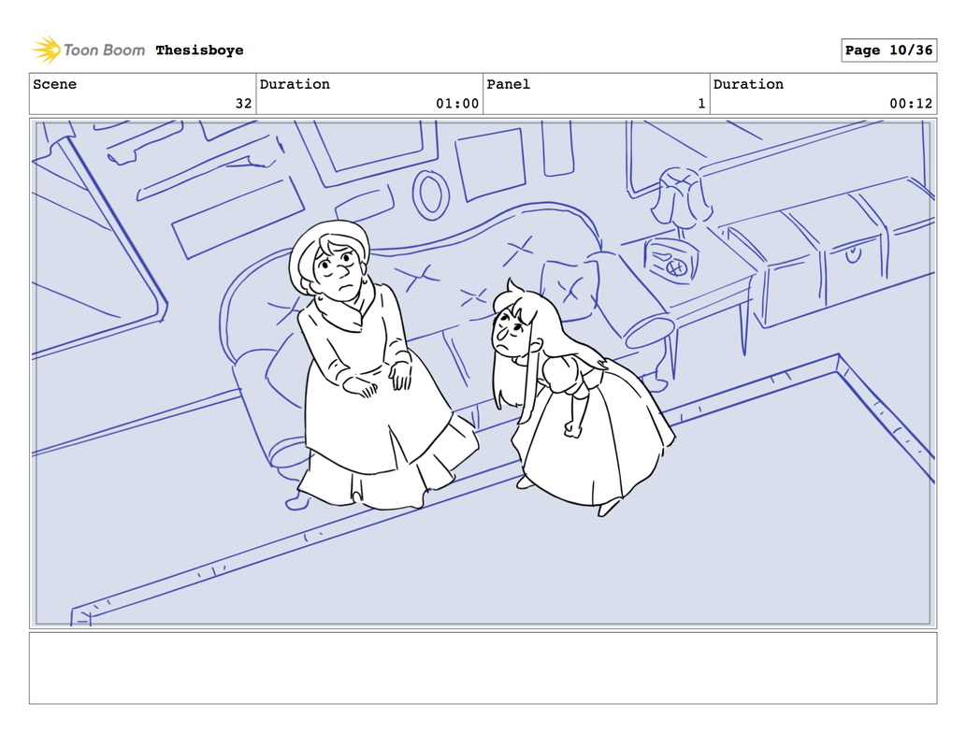
Task: Click the empty notes box below the panel
Action: click(483, 668)
